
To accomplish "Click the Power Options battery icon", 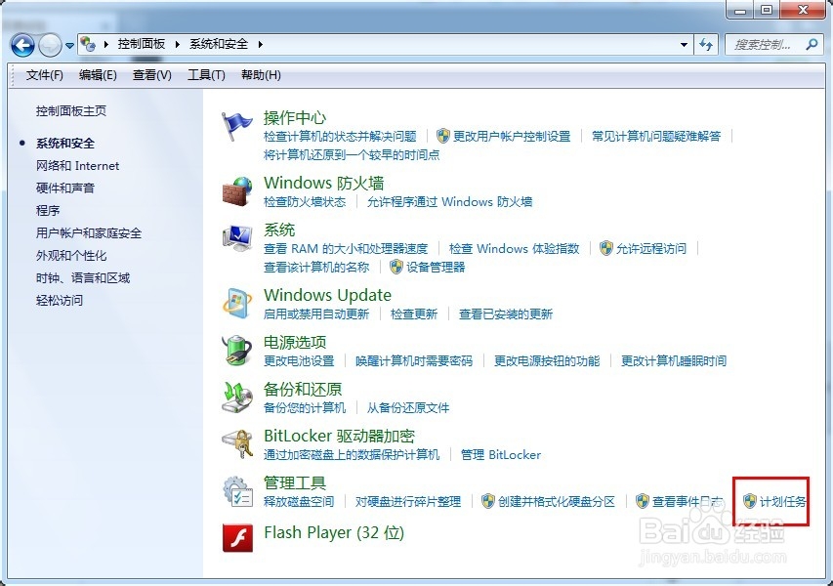I will 236,350.
